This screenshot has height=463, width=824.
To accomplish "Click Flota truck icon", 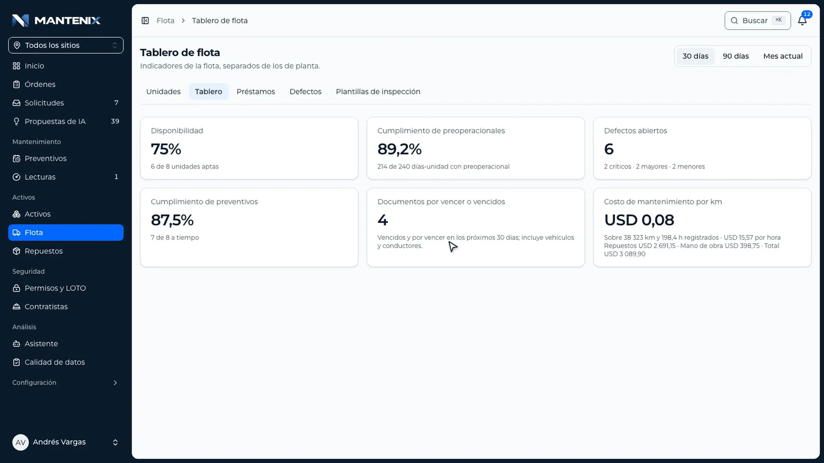I will [x=16, y=233].
